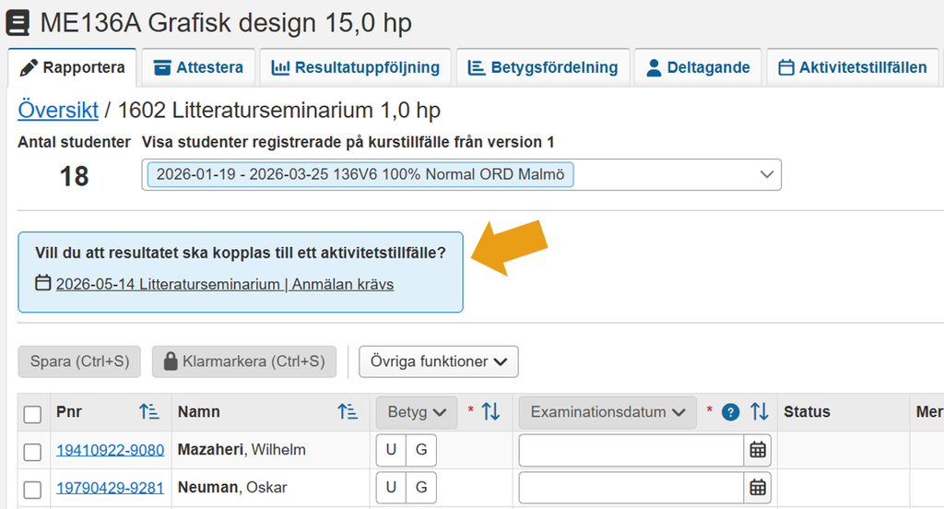Screen dimensions: 944x509
Task: Open the kurstillfälle version dropdown
Action: 766,174
